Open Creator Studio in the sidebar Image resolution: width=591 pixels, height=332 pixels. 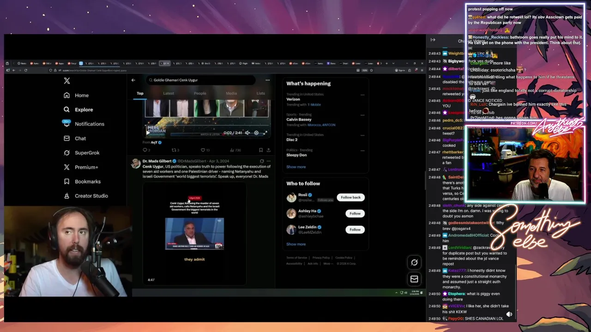coord(86,196)
